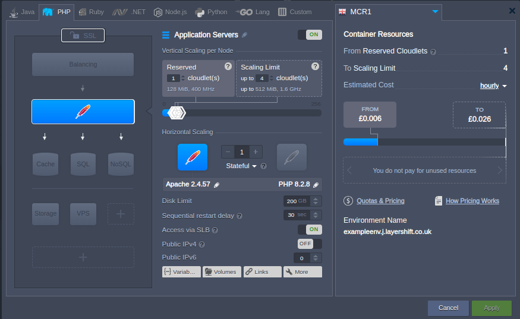
Task: Open the MCR1 region dropdown
Action: tap(388, 12)
